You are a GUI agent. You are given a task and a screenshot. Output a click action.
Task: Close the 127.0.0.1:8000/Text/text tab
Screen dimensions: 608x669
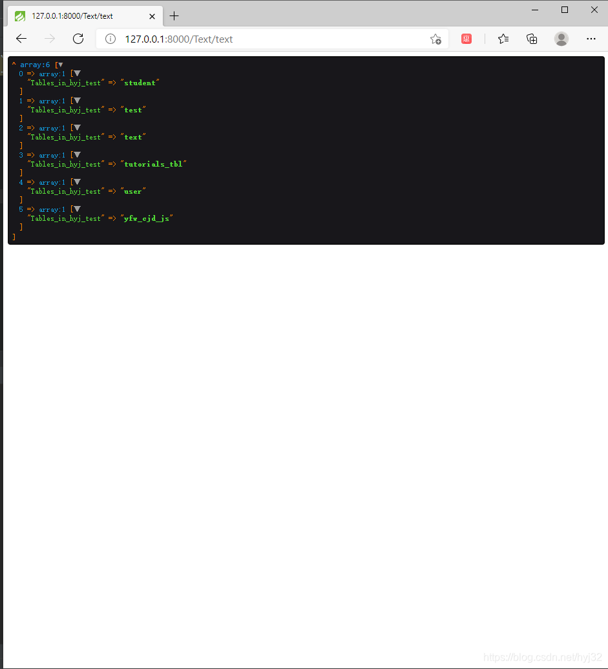coord(152,16)
